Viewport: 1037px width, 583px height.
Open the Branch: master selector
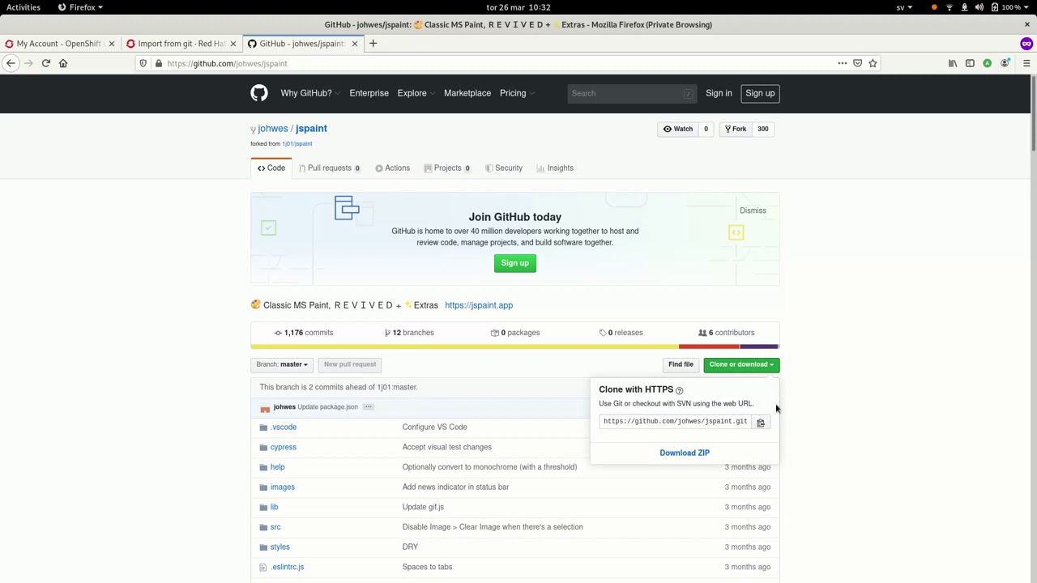pos(282,364)
